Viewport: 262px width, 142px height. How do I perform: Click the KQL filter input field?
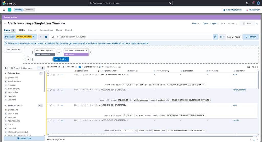coord(131,37)
